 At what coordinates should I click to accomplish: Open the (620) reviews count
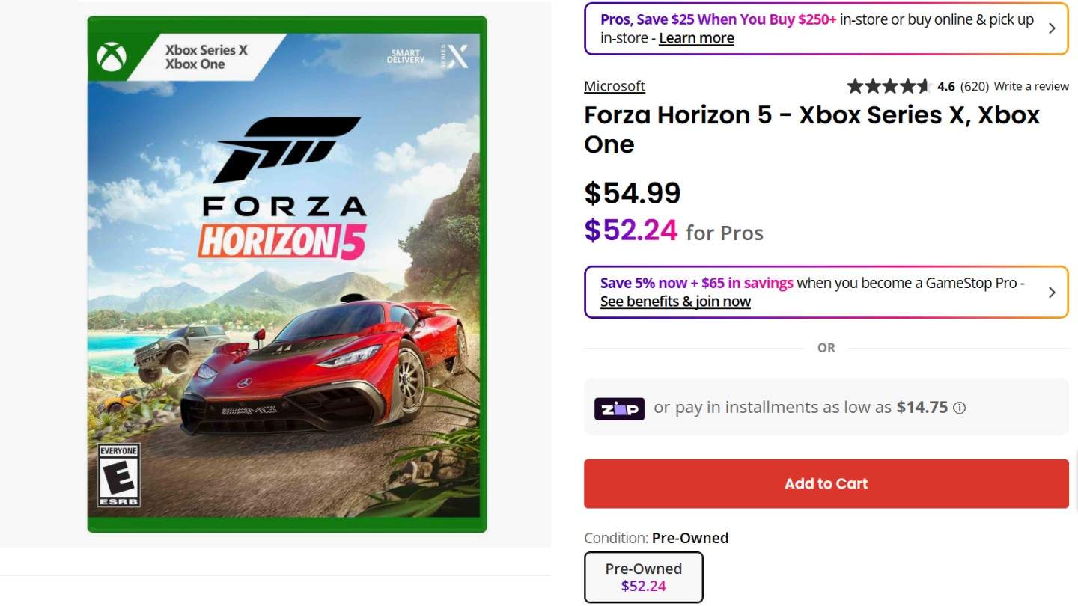974,86
